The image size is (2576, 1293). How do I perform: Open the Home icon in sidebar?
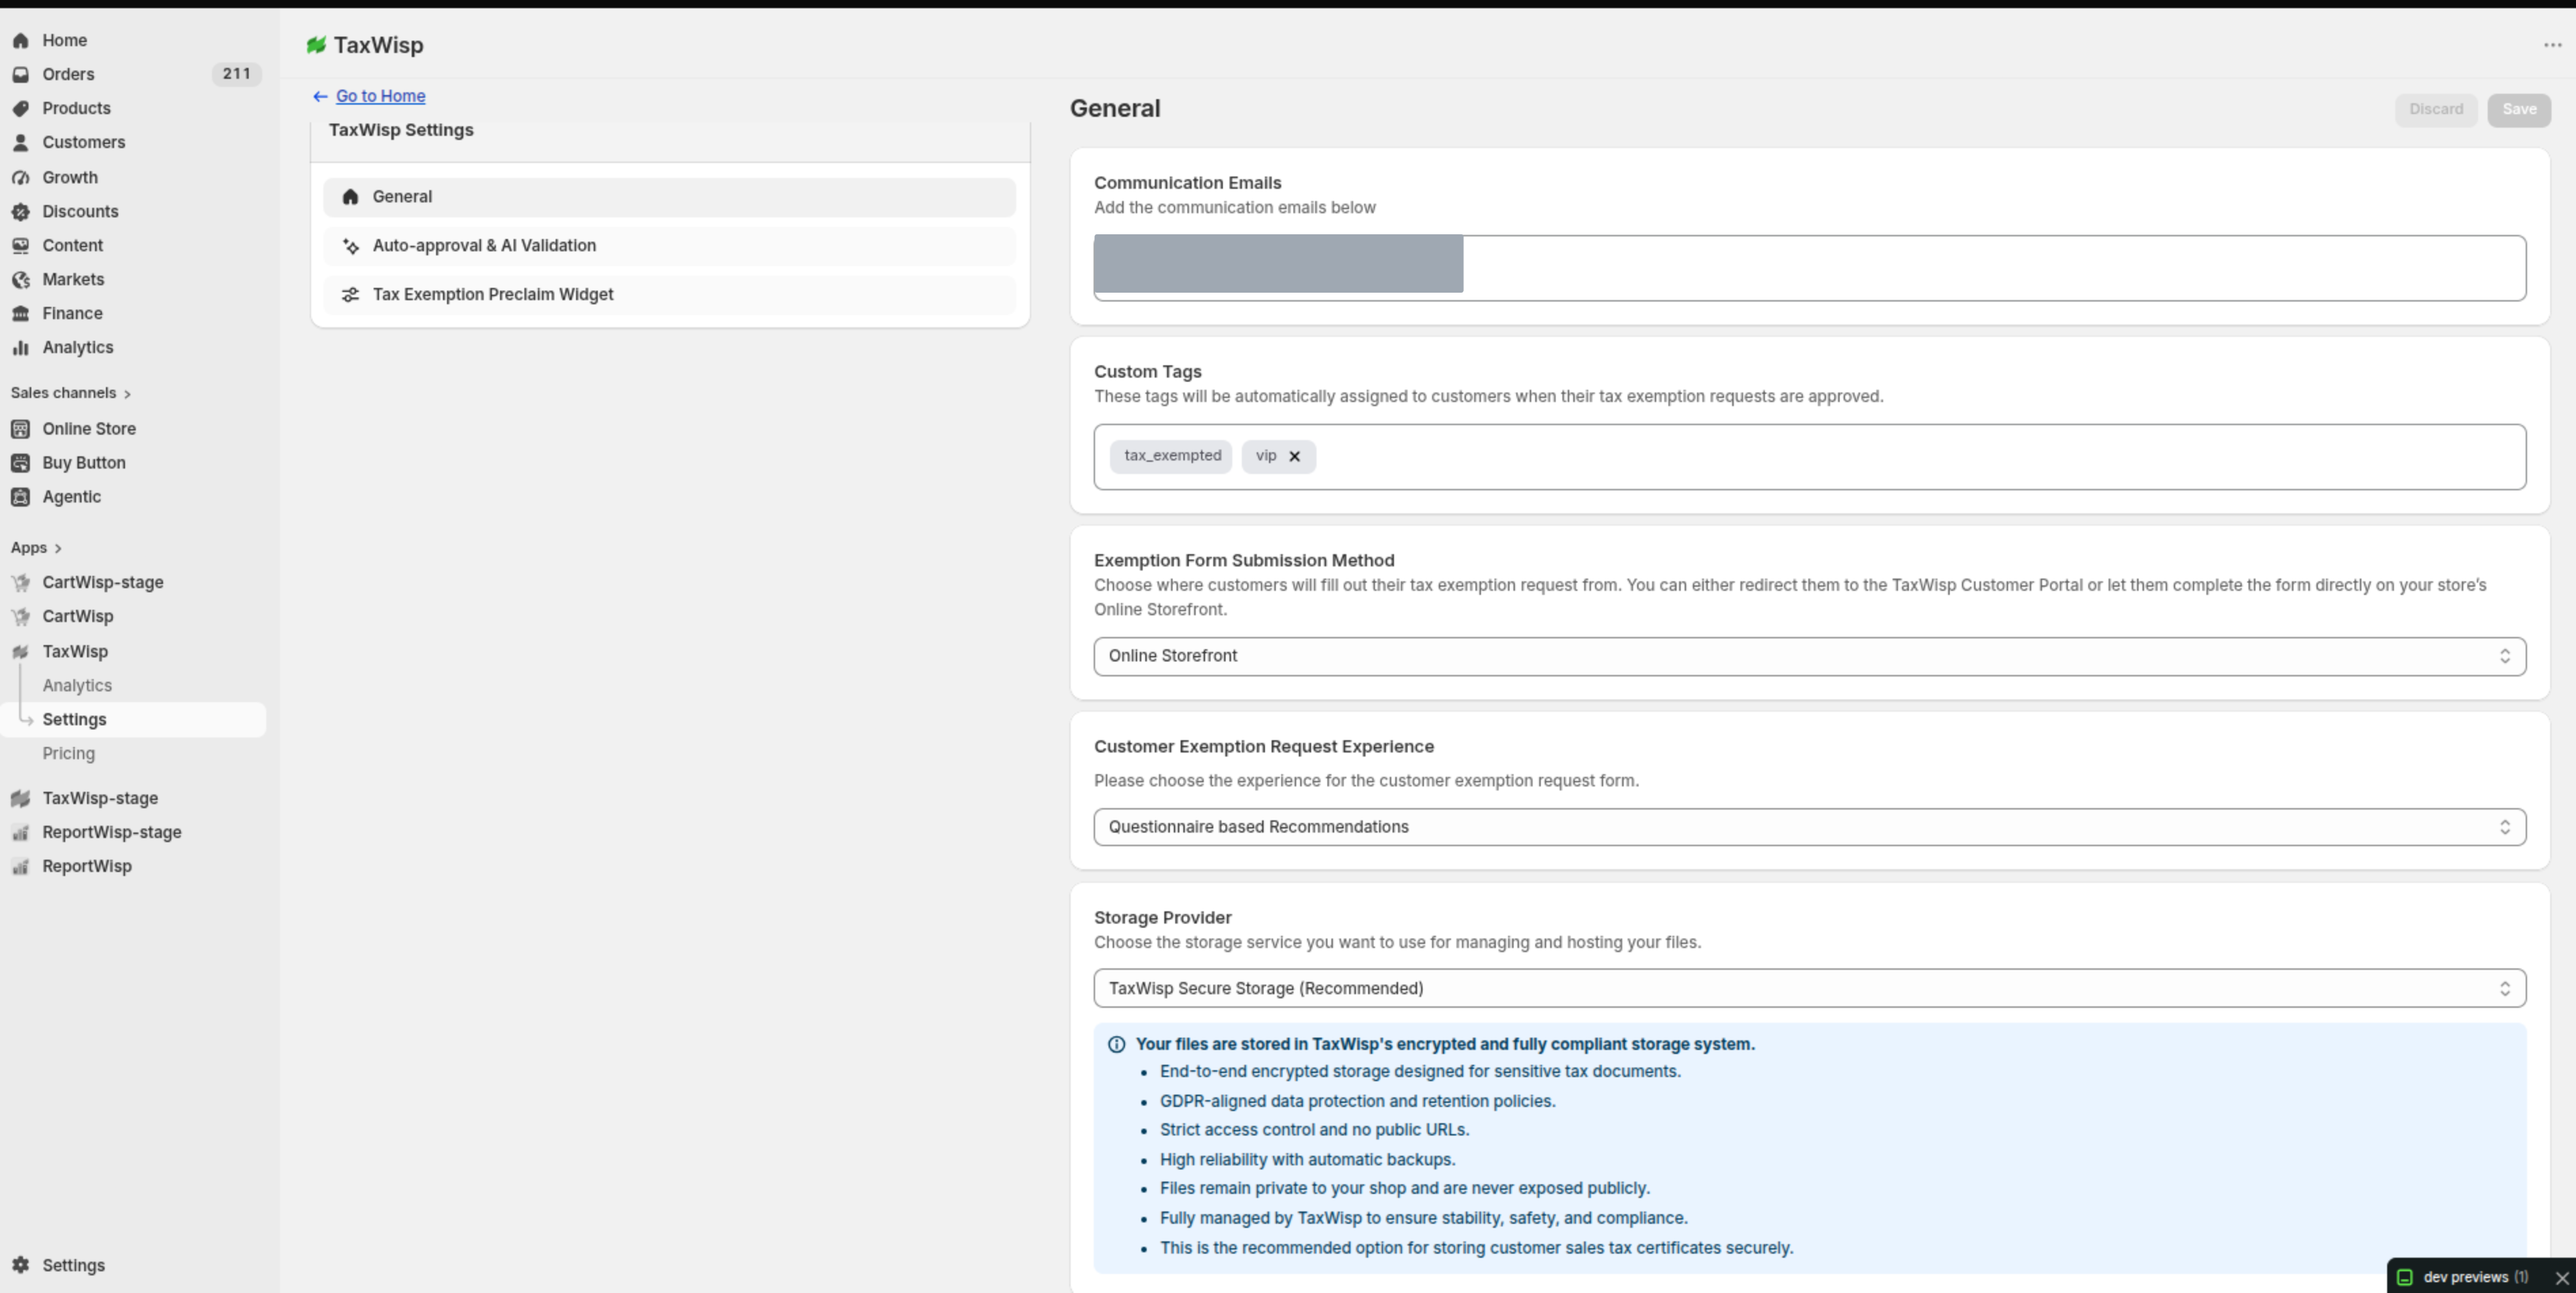(20, 40)
